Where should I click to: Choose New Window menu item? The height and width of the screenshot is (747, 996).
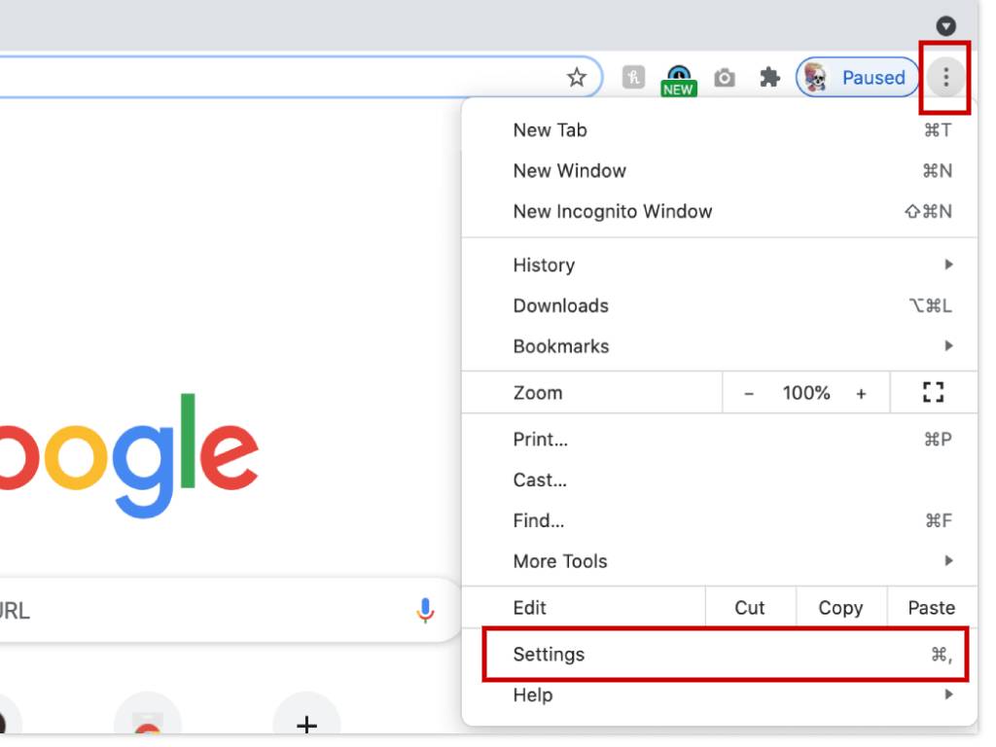(x=720, y=171)
